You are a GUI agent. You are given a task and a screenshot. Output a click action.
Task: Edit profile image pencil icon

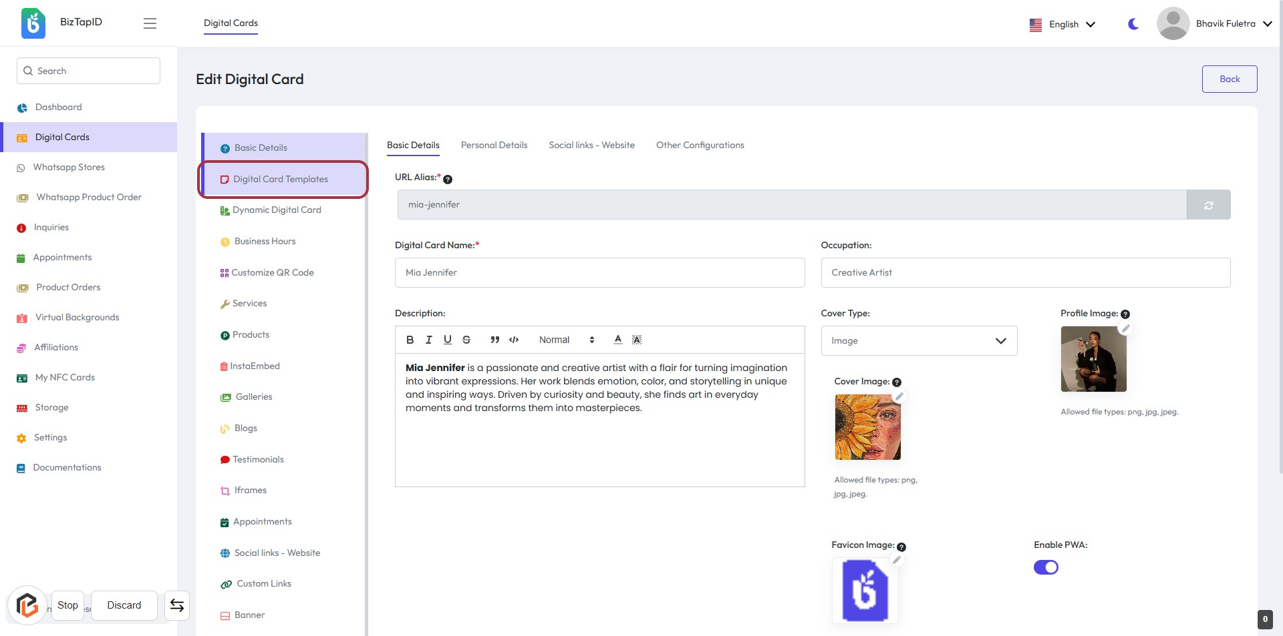(1125, 328)
